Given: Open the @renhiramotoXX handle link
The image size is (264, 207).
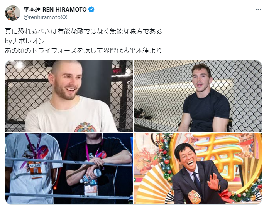Looking at the screenshot, I should [x=46, y=17].
